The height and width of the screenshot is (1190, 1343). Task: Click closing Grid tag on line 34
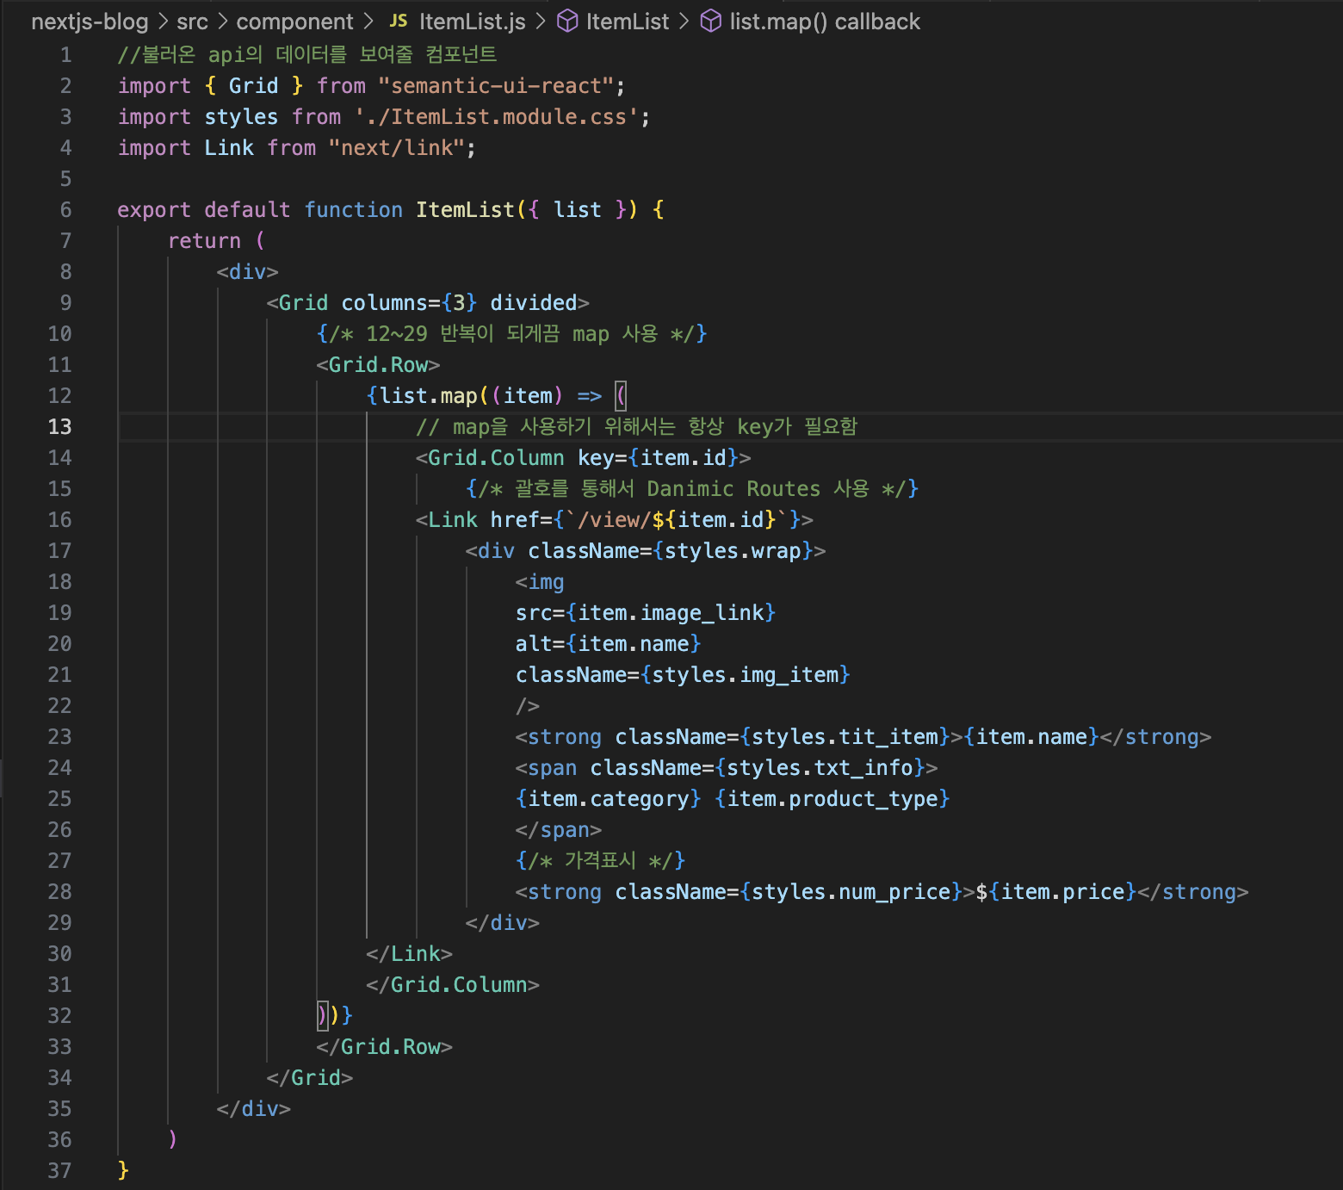[x=310, y=1077]
